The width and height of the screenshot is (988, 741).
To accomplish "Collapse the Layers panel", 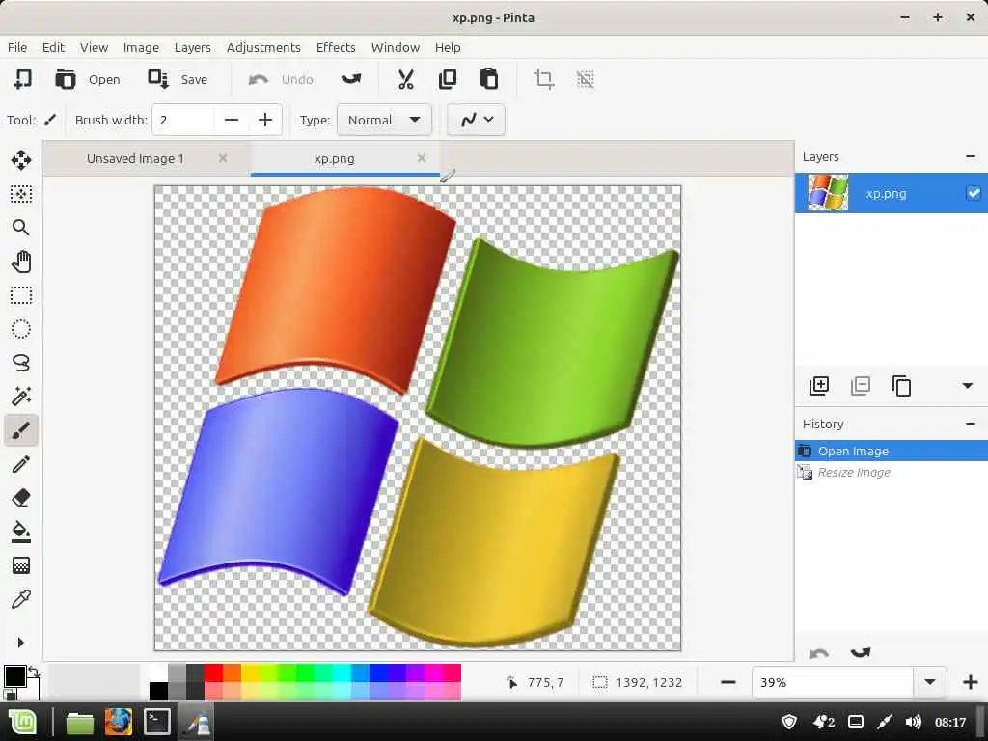I will pos(971,156).
